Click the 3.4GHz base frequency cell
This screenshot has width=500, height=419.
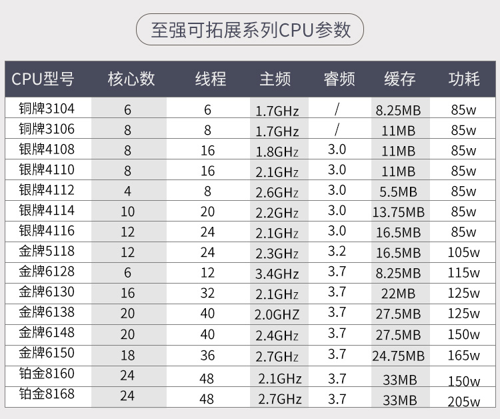[x=277, y=273]
